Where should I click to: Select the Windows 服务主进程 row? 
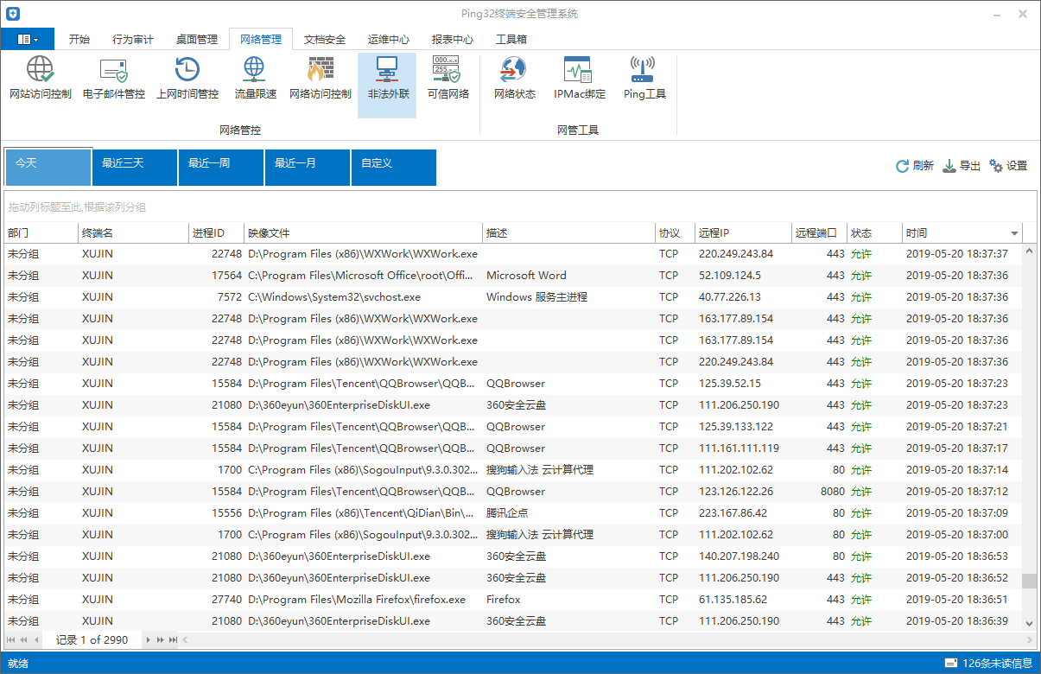pyautogui.click(x=513, y=297)
